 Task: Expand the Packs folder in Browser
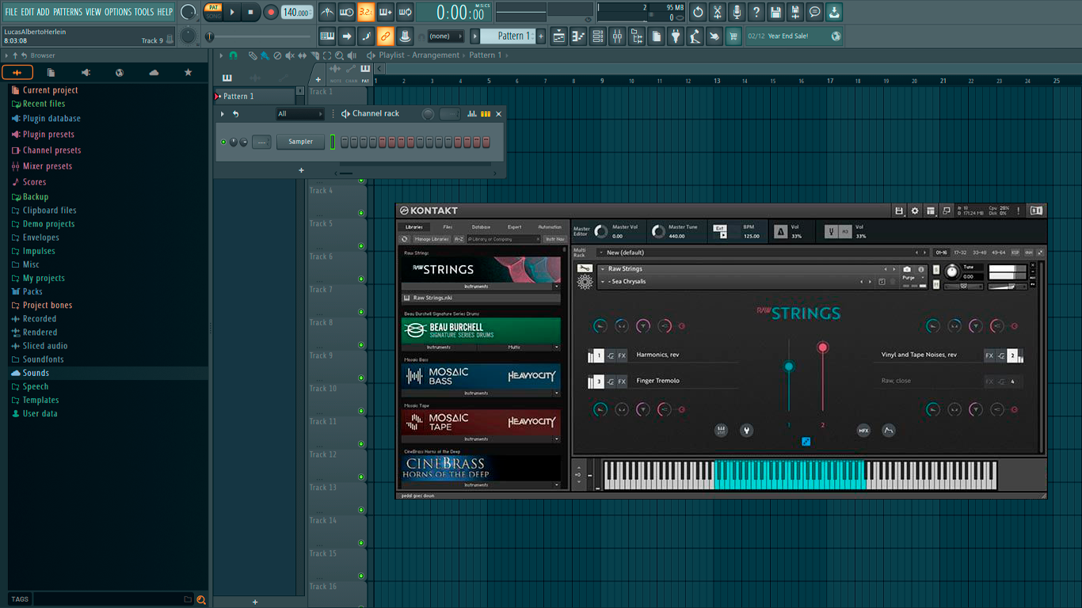(x=32, y=291)
